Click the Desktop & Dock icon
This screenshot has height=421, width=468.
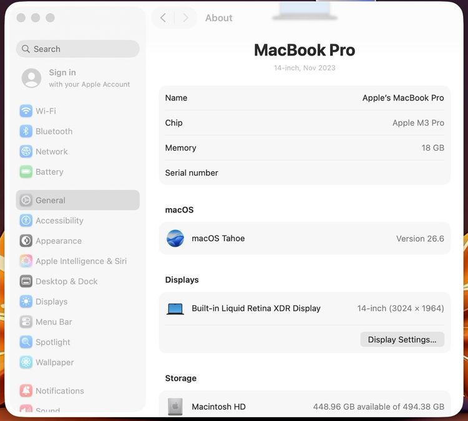(26, 281)
